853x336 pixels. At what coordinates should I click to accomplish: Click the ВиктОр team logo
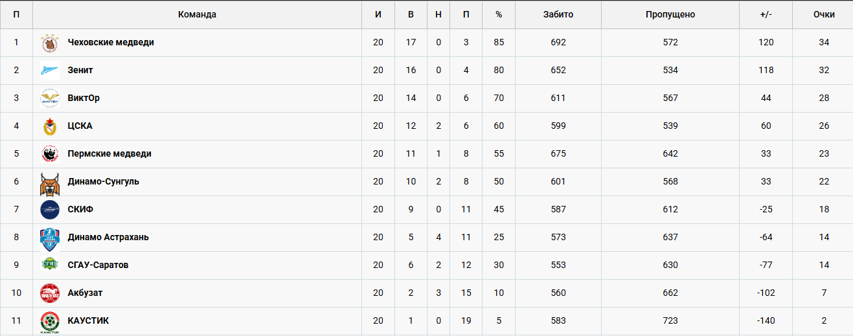50,98
